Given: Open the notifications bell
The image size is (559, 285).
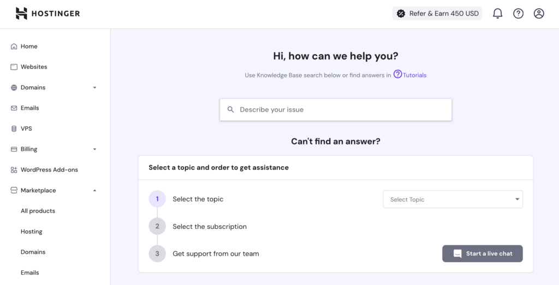Looking at the screenshot, I should click(497, 14).
